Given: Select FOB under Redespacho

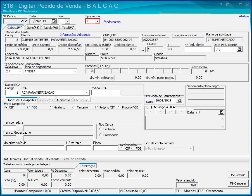Looking at the screenshot, I should [133, 148].
